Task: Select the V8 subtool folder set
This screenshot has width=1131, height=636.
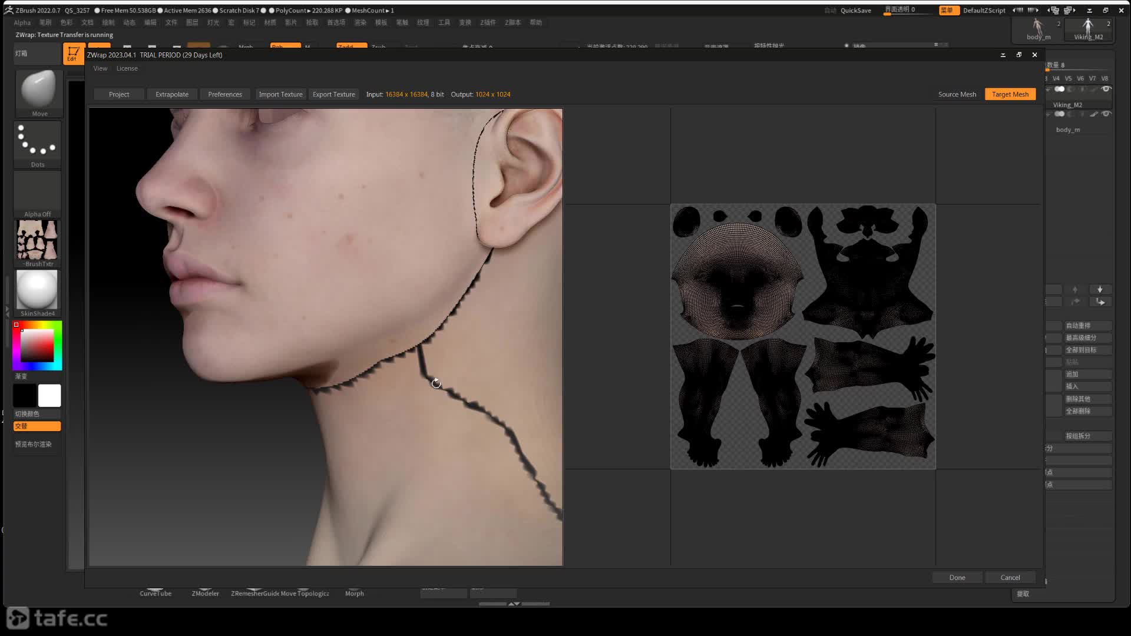Action: 1104,78
